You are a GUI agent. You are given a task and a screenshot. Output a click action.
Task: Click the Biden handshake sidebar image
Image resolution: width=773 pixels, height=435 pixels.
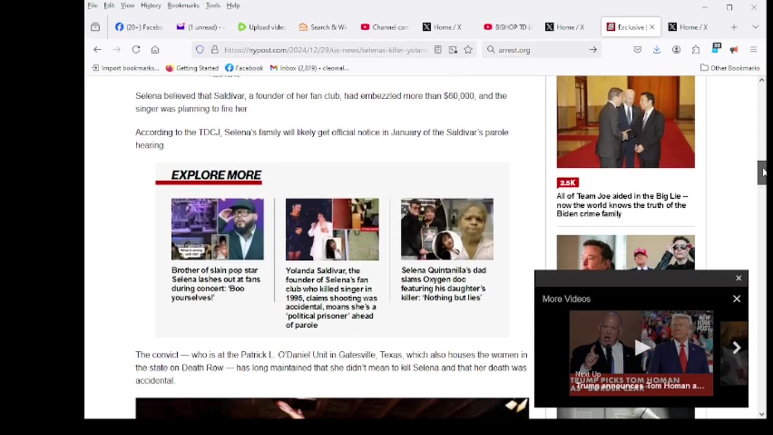point(626,121)
